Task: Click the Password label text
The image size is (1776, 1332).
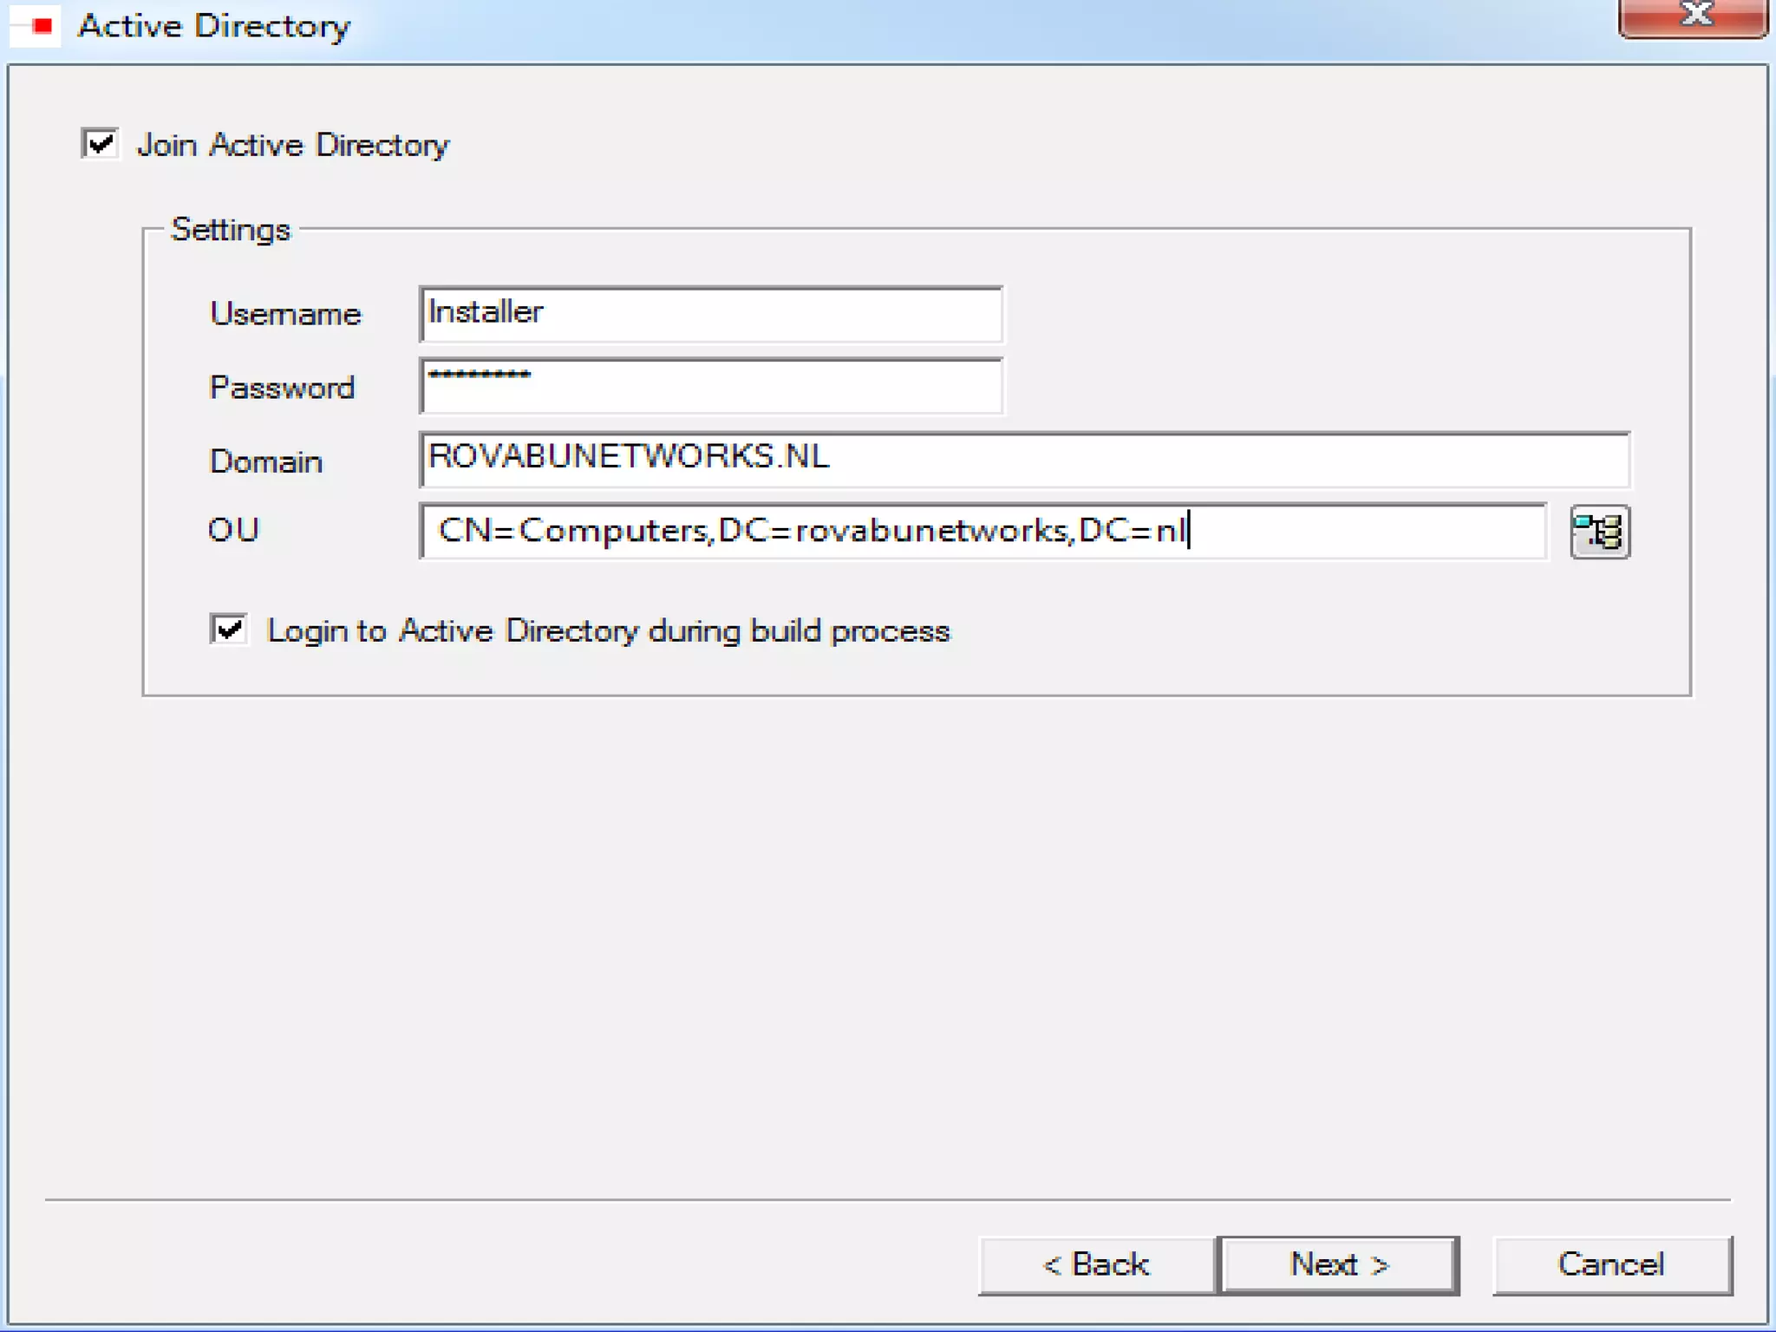Action: (x=283, y=388)
